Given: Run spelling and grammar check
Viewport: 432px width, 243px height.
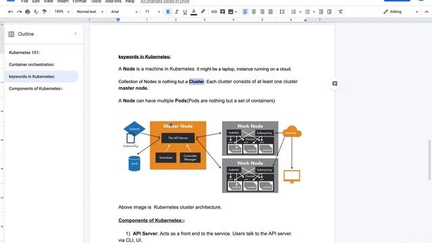Looking at the screenshot, I should pos(36,12).
